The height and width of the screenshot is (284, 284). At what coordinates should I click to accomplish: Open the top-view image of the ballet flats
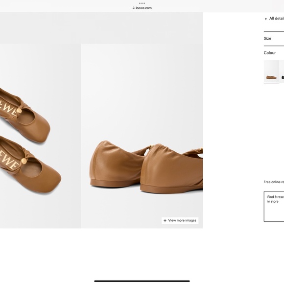(x=40, y=136)
